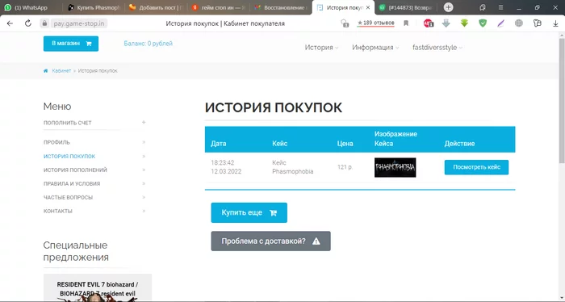This screenshot has width=565, height=302.
Task: Open История пополнений menu entry
Action: click(75, 170)
